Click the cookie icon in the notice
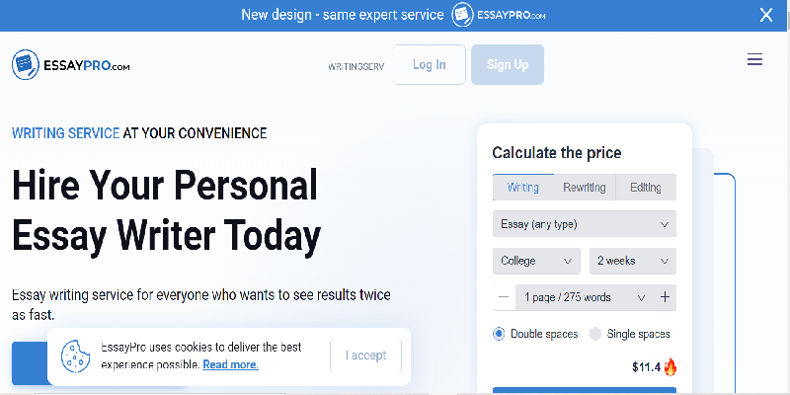790x395 pixels. (75, 356)
